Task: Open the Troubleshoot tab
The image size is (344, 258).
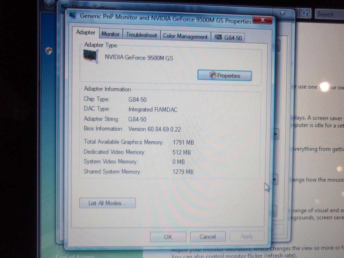Action: click(x=141, y=35)
